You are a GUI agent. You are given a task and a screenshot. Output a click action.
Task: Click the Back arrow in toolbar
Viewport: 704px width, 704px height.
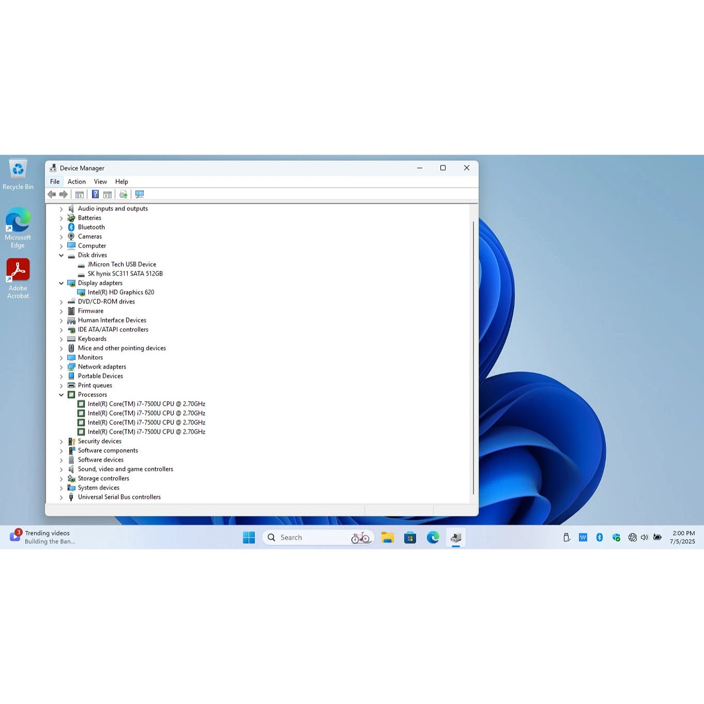pyautogui.click(x=52, y=194)
